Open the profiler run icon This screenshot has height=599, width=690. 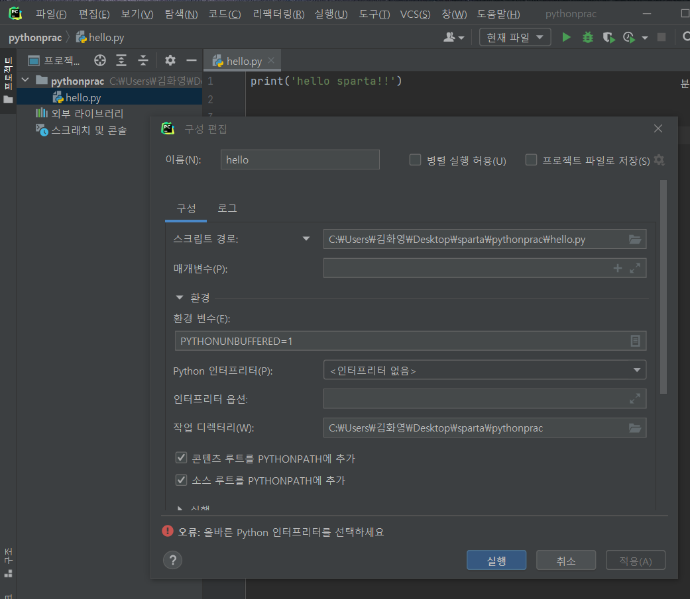click(629, 37)
